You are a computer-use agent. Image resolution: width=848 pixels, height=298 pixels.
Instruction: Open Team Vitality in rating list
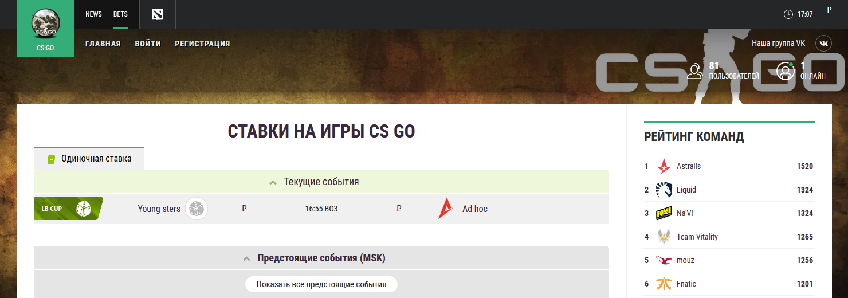point(697,237)
